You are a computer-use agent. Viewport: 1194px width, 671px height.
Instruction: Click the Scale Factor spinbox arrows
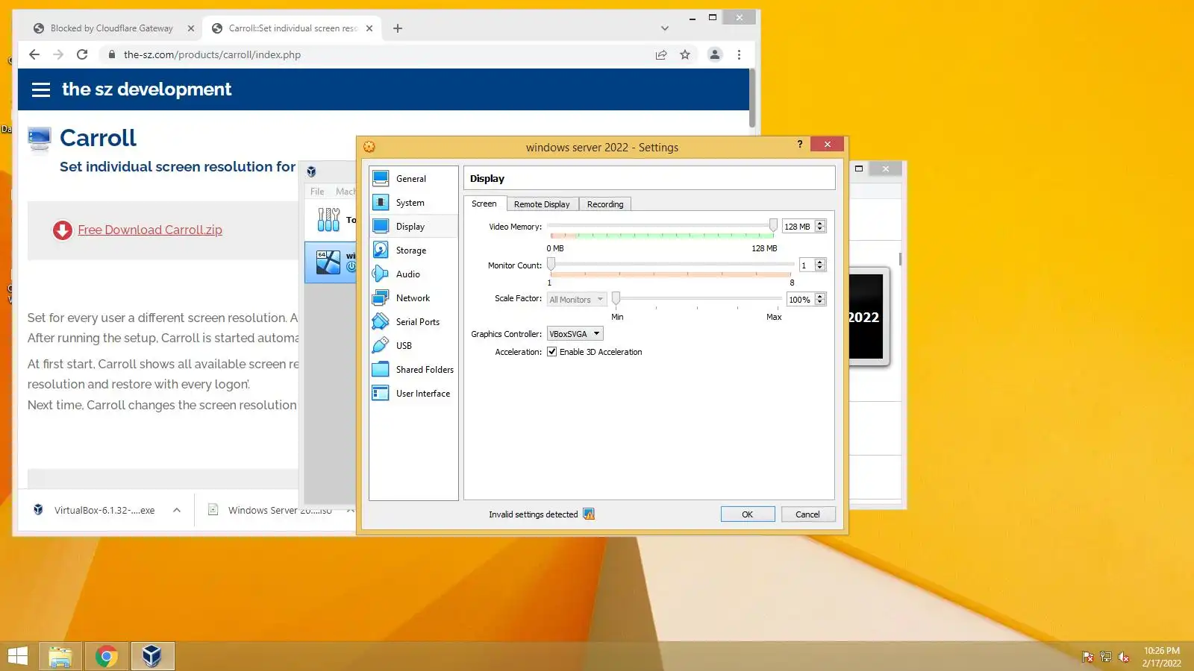point(820,299)
